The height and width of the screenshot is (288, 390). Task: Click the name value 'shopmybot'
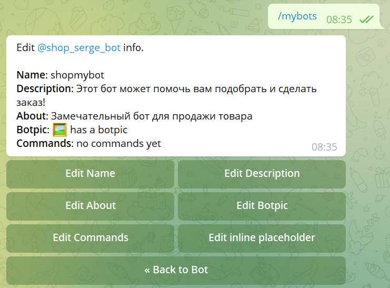[77, 75]
